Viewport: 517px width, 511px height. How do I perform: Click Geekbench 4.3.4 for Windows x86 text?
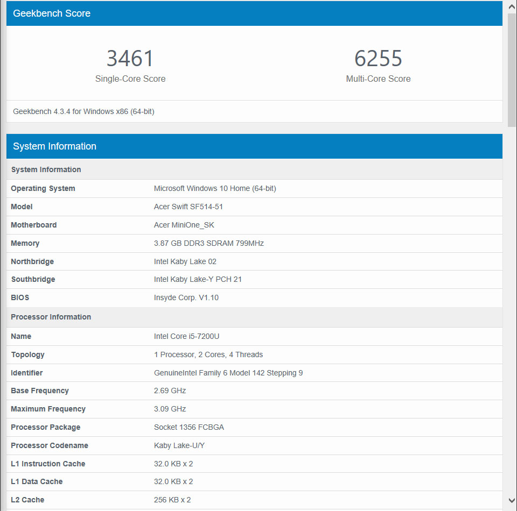(x=83, y=112)
